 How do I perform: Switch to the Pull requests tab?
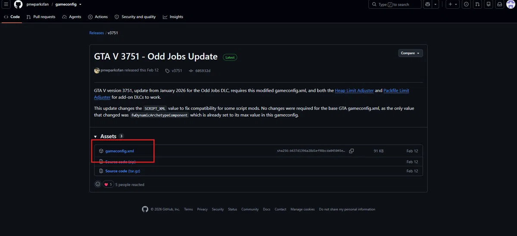pos(41,17)
